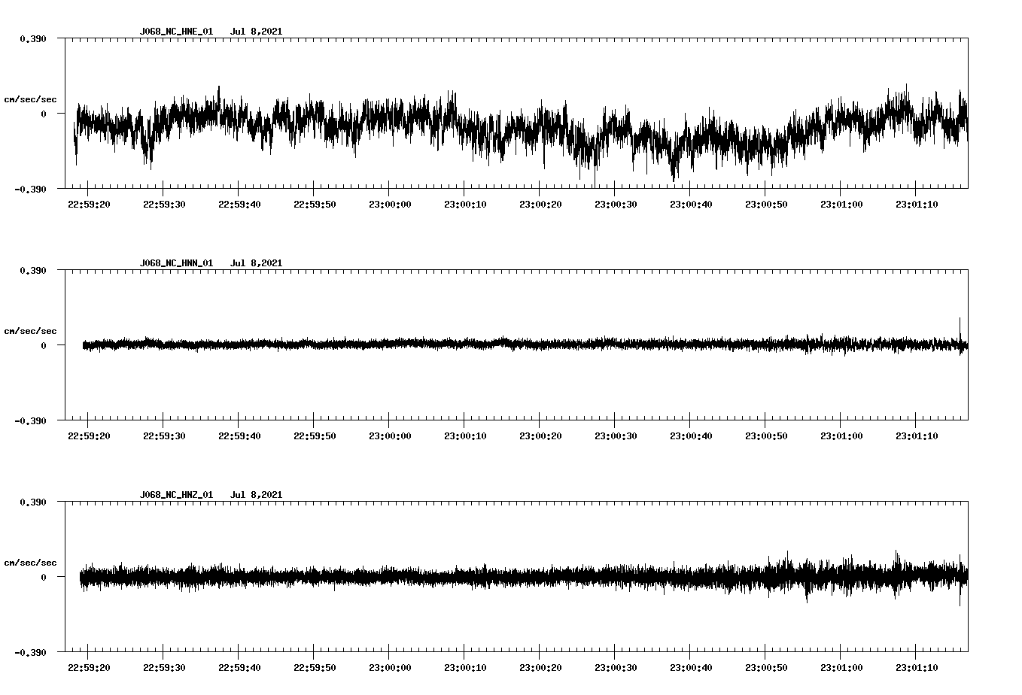The height and width of the screenshot is (695, 1022).
Task: Click the -0.390 lower limit on HNE axis
Action: pos(31,189)
